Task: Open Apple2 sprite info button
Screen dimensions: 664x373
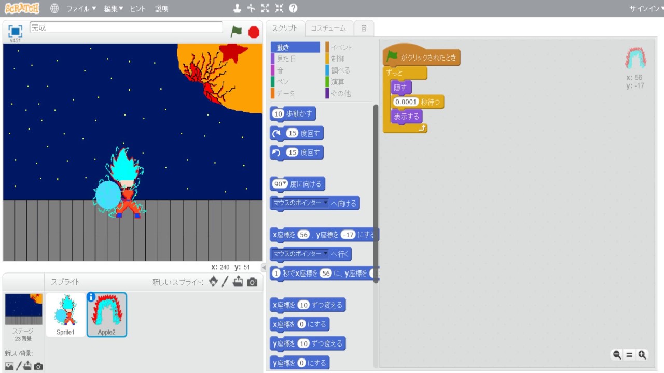Action: 91,297
